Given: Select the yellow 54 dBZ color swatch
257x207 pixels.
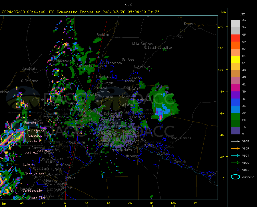Looking at the screenshot, I should tap(235, 60).
